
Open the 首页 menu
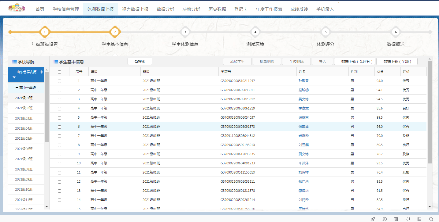coord(40,9)
